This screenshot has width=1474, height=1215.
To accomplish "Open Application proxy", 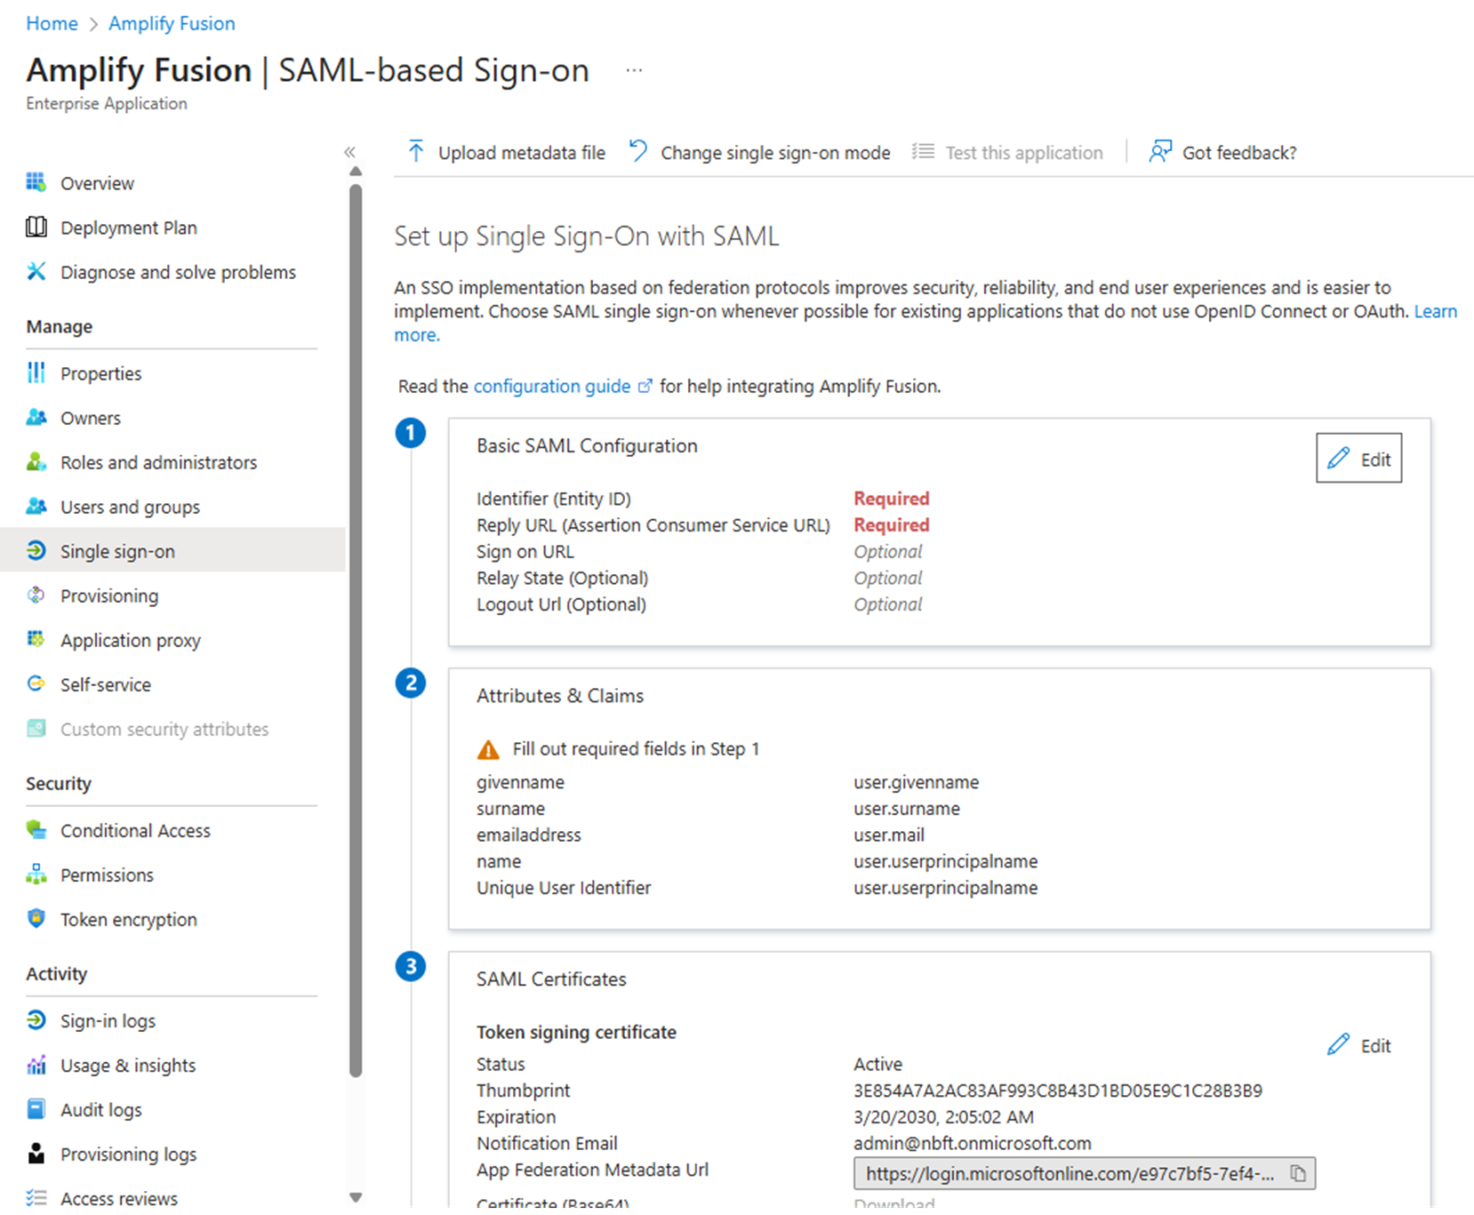I will tap(131, 640).
